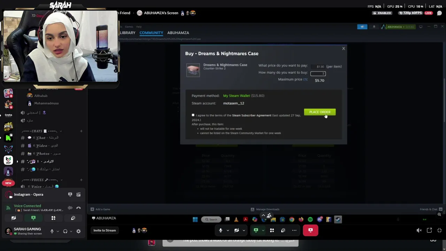Click the Invite to Stream button
This screenshot has height=251, width=446.
(105, 230)
